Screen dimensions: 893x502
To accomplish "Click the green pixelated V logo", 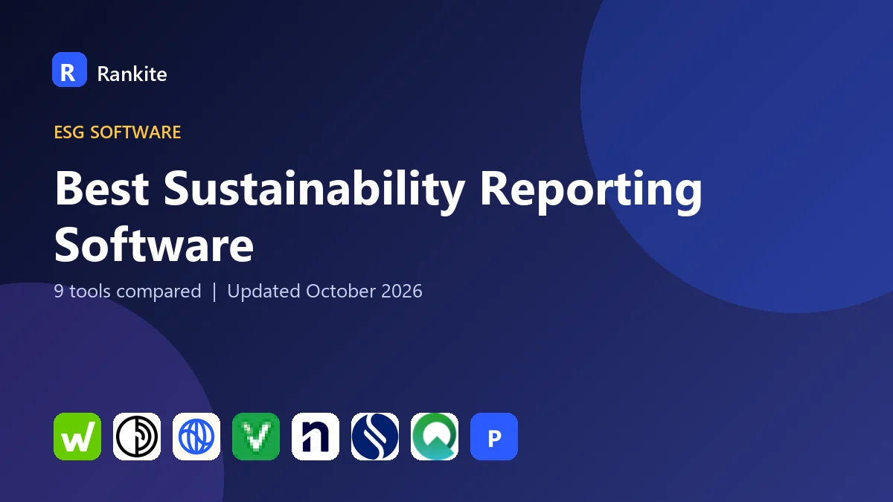I will click(x=256, y=437).
